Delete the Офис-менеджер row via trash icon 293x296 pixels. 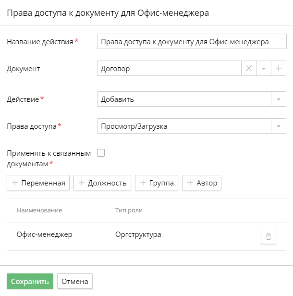269,236
